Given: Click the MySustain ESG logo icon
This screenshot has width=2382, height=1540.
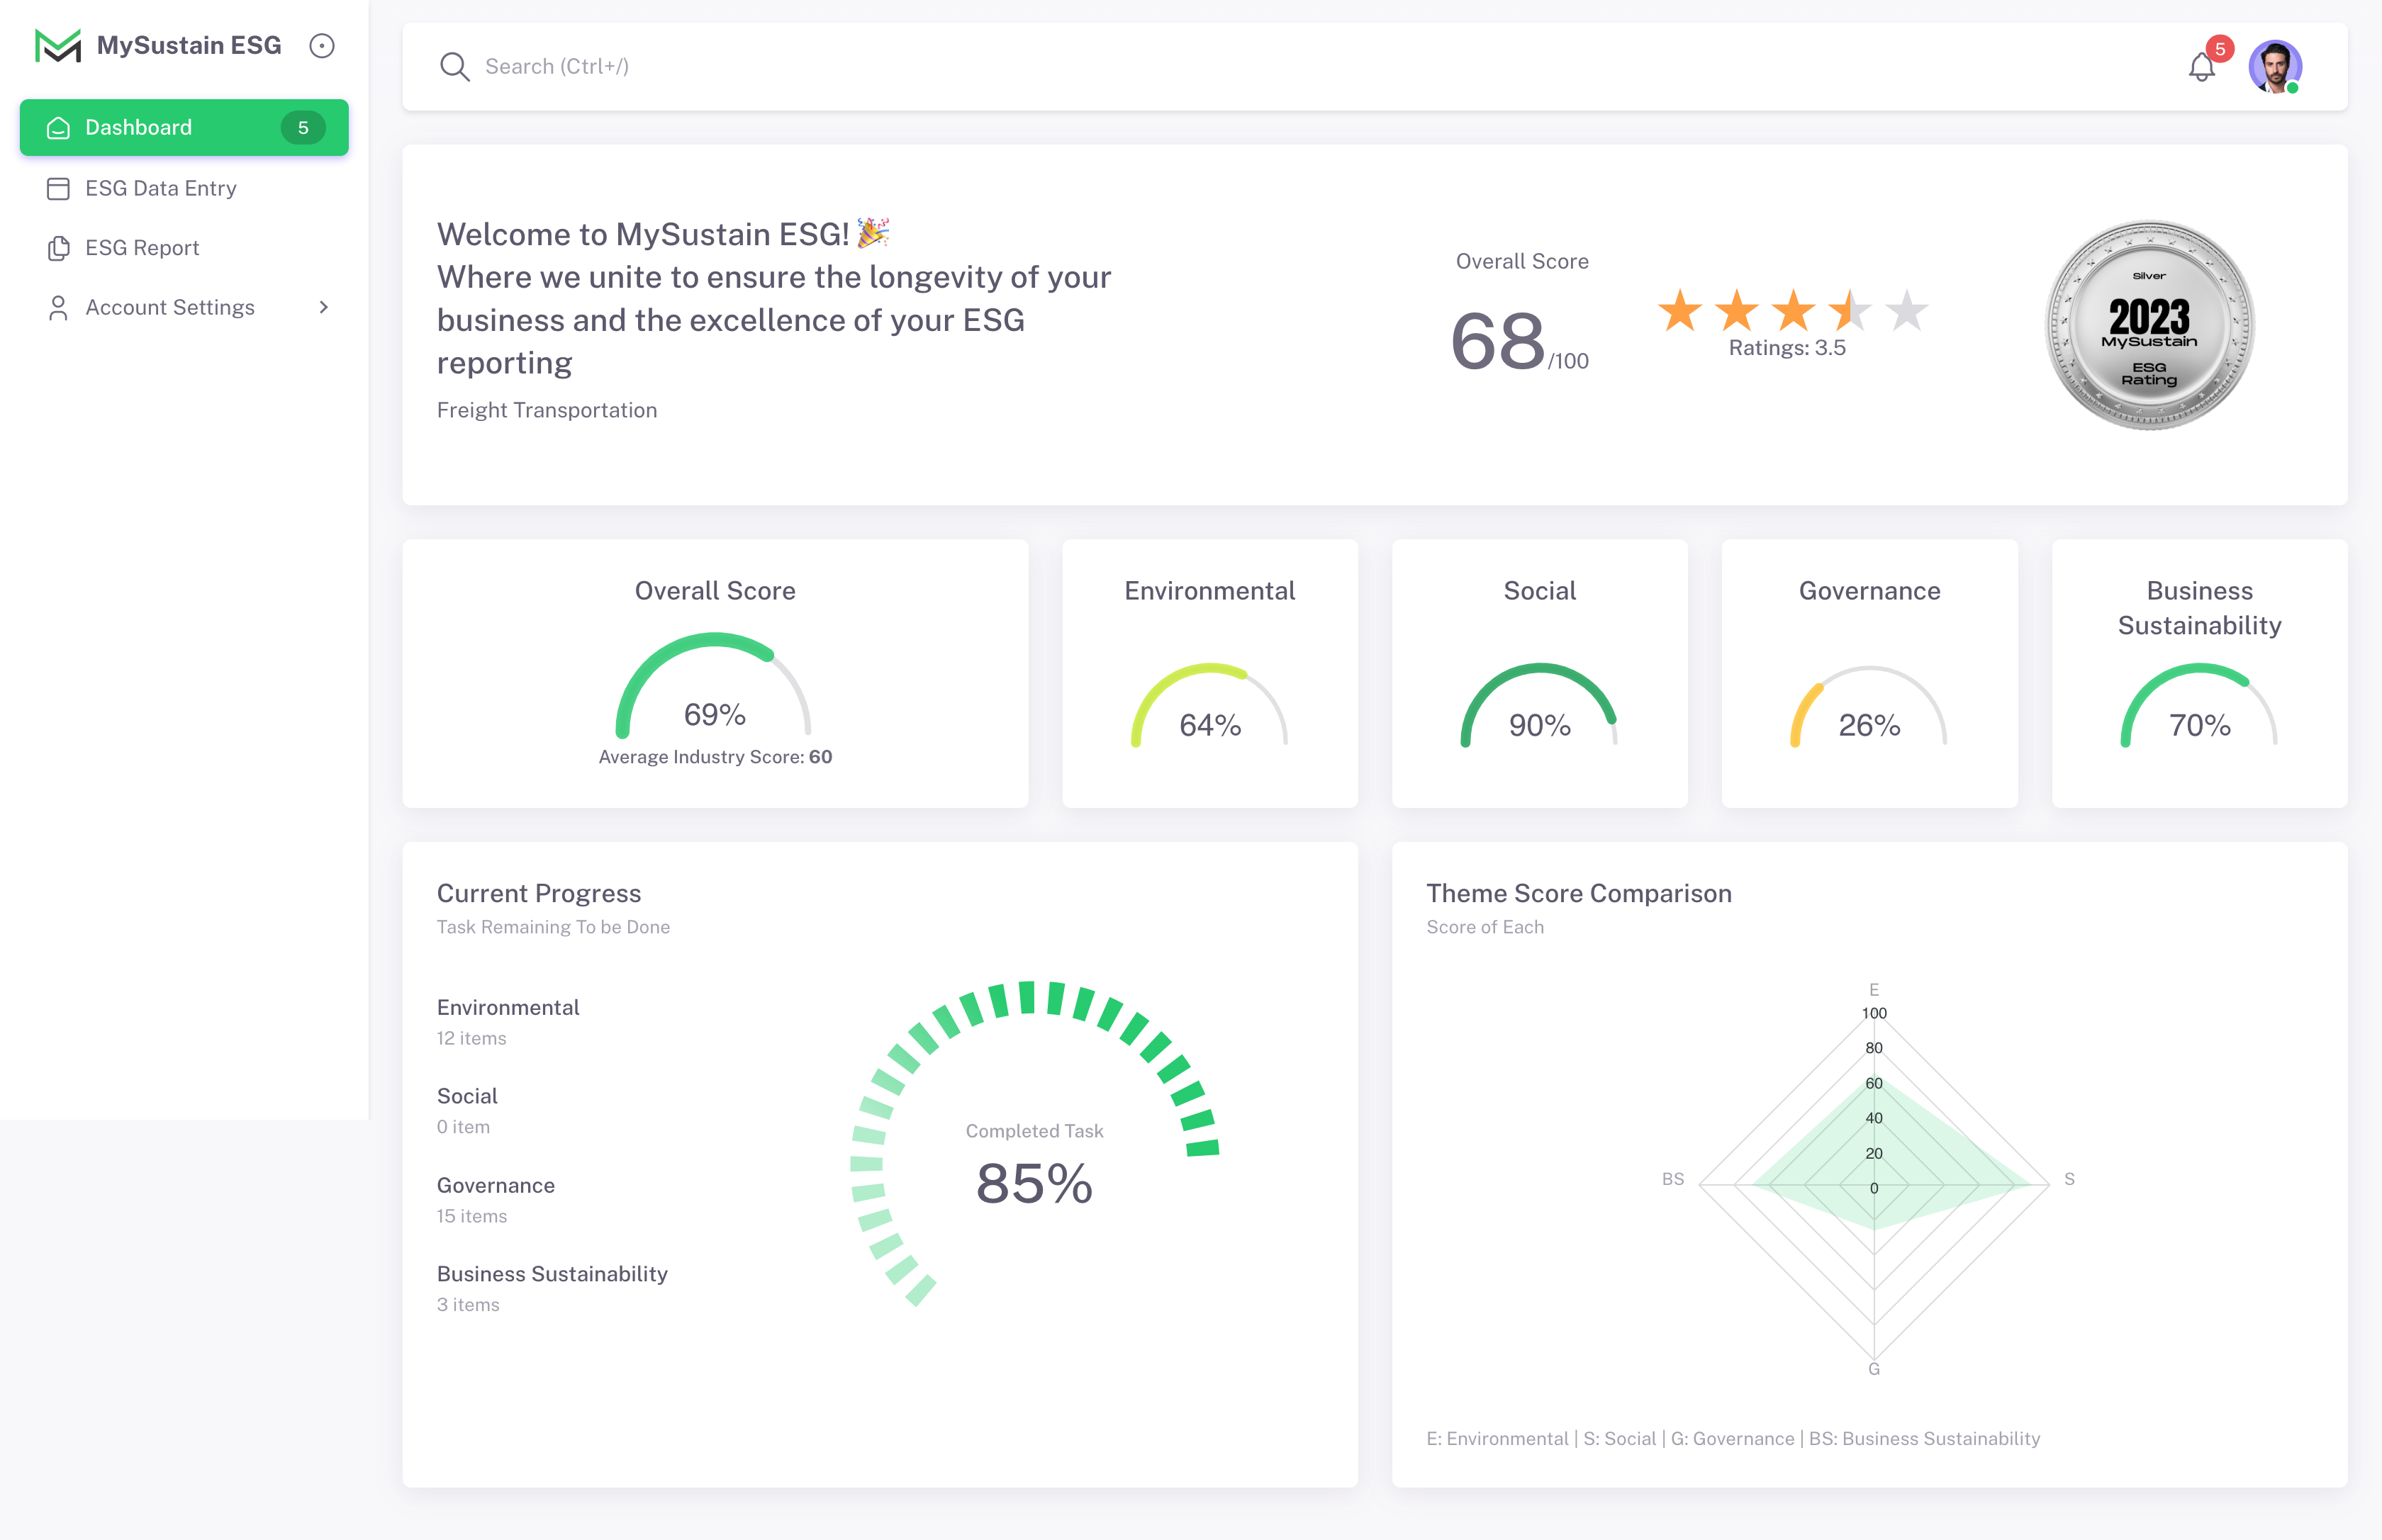Looking at the screenshot, I should point(58,46).
